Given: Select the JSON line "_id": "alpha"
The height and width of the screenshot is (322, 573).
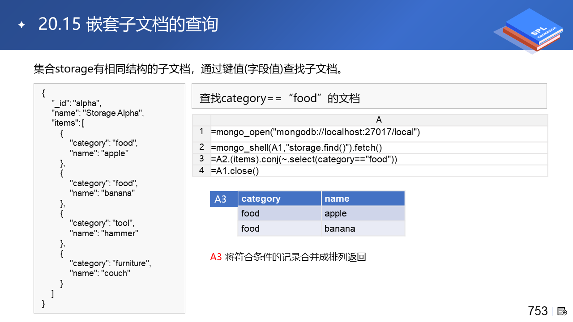Looking at the screenshot, I should pos(77,103).
